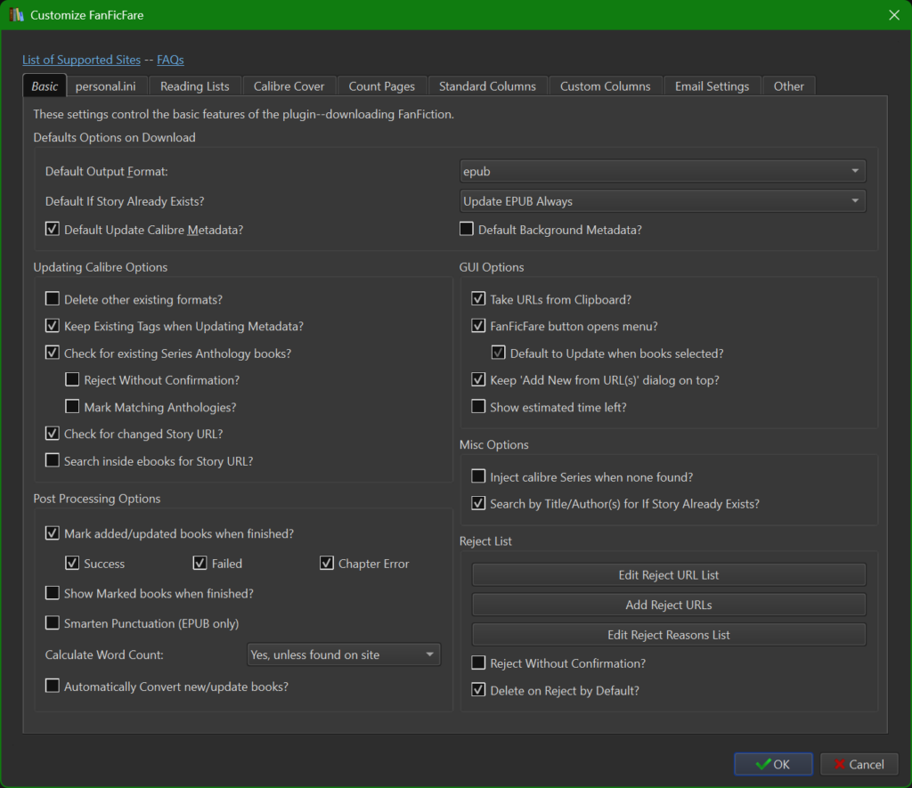
Task: Disable 'Keep Existing Tags when Updating Metadata'
Action: pos(52,326)
